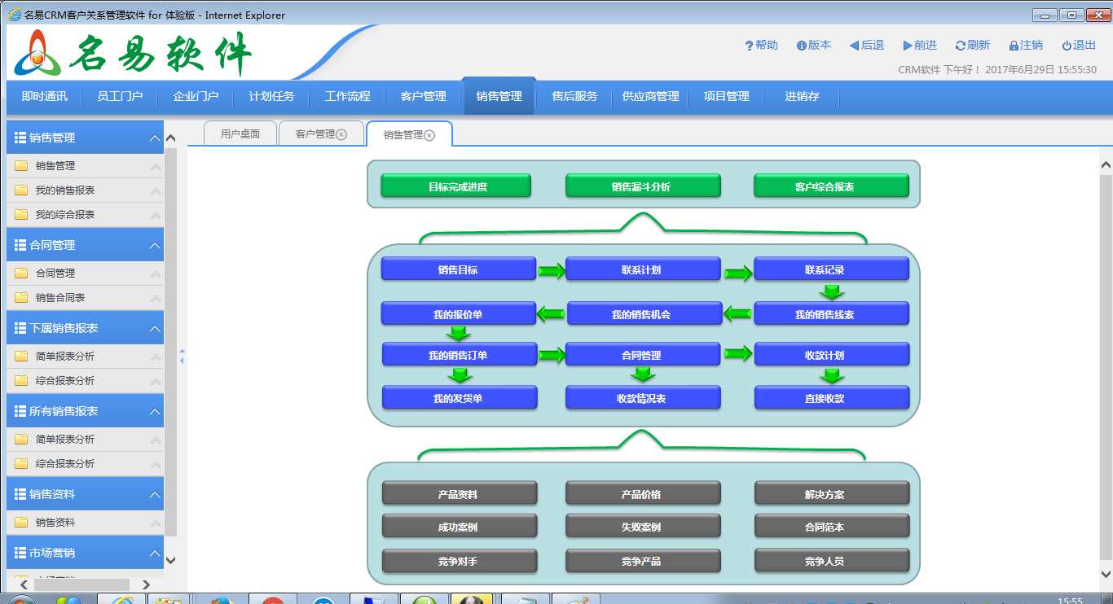Open 产品资料 gray button
The width and height of the screenshot is (1113, 604).
458,494
